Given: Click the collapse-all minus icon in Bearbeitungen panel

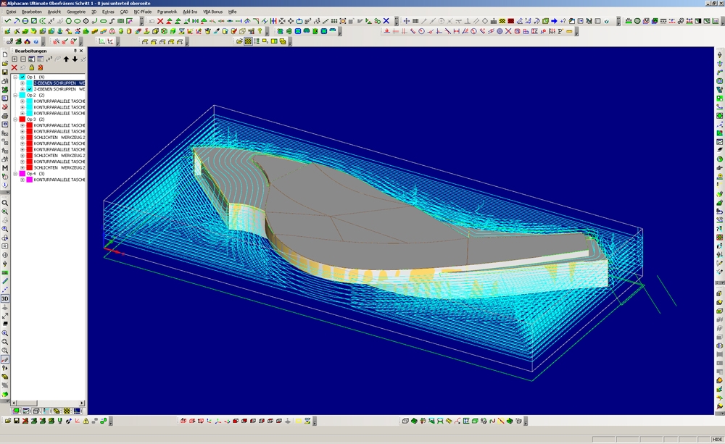Looking at the screenshot, I should [22, 59].
